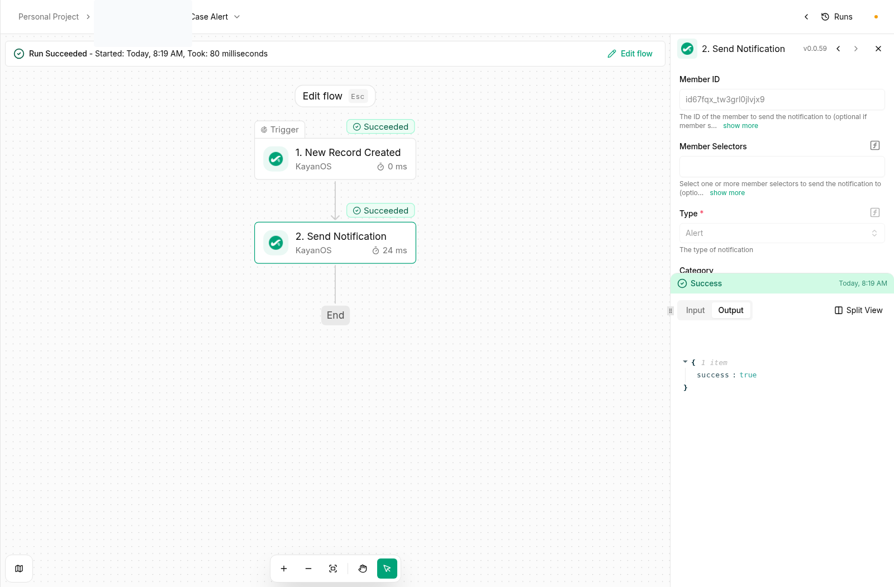894x587 pixels.
Task: Click KayanOS logo in panel header
Action: pos(687,49)
